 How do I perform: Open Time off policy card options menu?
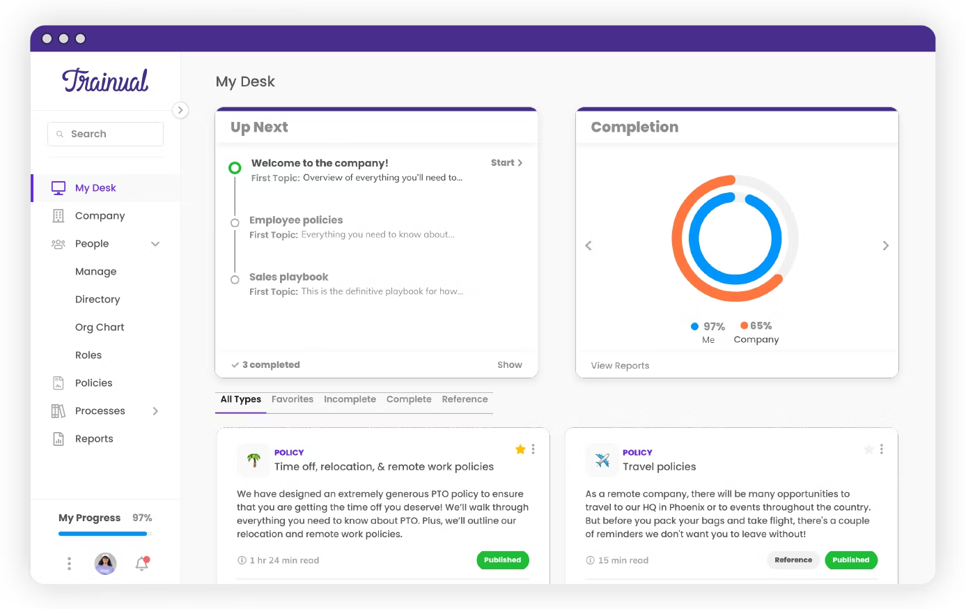(533, 449)
